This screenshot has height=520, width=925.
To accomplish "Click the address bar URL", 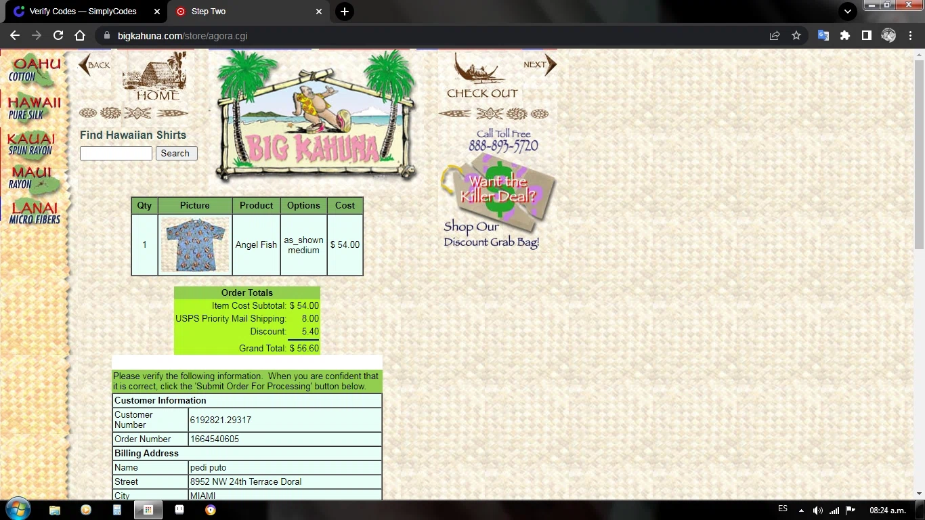I will tap(182, 35).
